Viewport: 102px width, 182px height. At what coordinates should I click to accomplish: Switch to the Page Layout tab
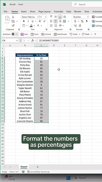tap(45, 11)
